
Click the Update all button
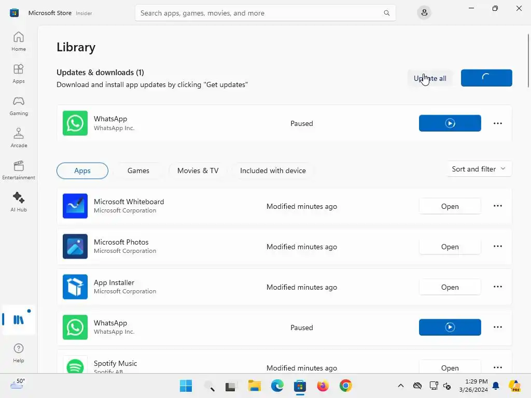(x=430, y=78)
